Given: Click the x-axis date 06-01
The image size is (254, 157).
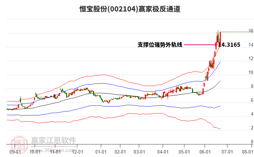Looking at the screenshot, I should point(205,152).
